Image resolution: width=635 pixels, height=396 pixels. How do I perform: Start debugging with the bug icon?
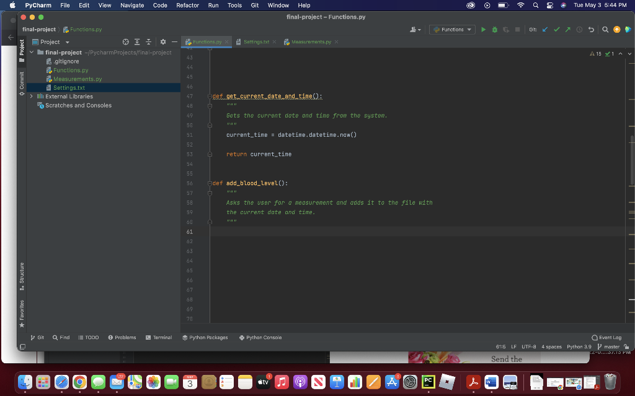click(x=495, y=29)
